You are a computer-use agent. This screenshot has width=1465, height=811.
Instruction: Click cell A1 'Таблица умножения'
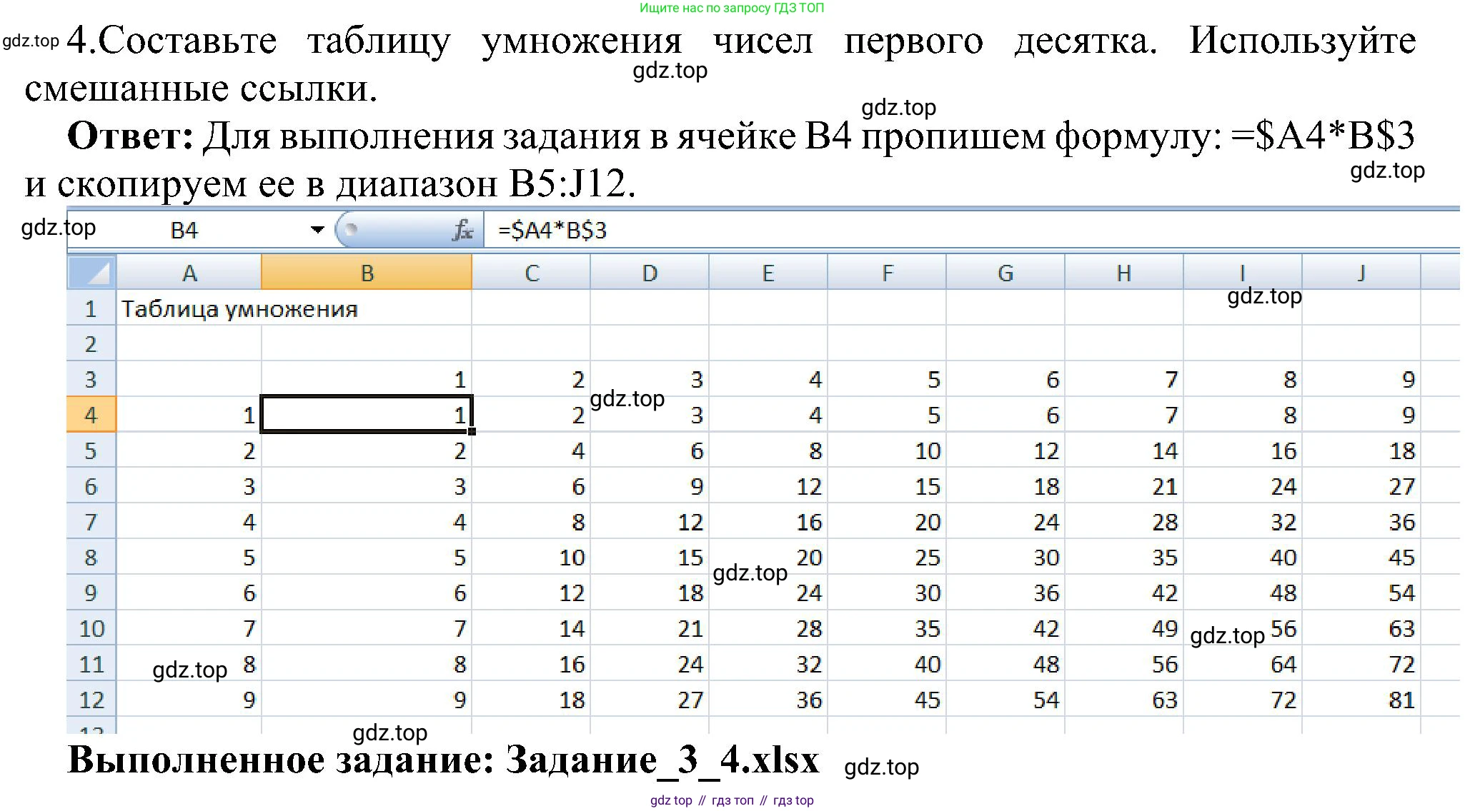189,308
